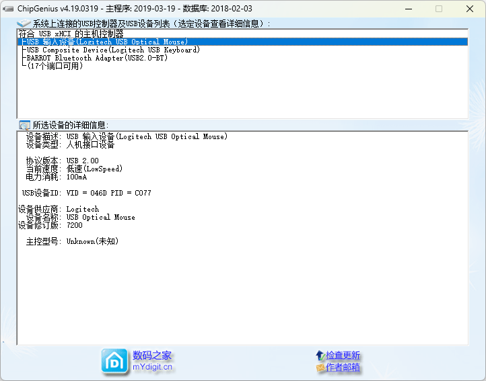Click the 当前速度: 低速(LowSpeed) line
486x381 pixels.
(x=74, y=169)
